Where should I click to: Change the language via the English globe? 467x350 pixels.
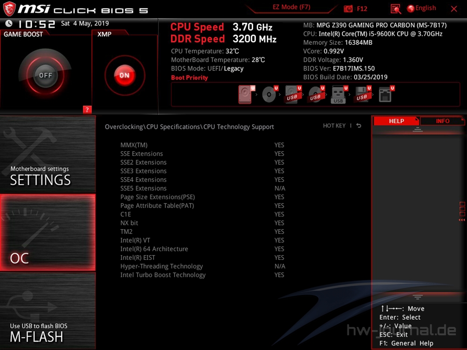[x=421, y=8]
